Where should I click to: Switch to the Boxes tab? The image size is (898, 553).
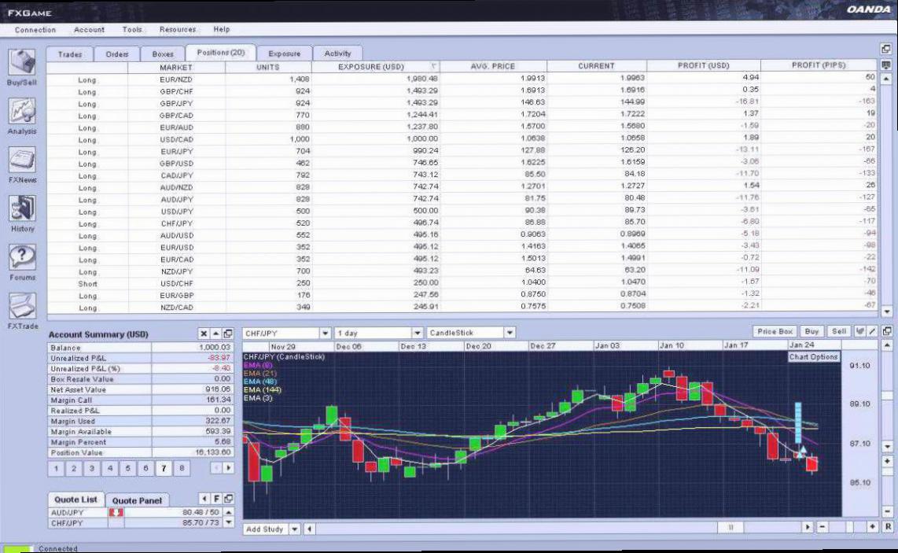click(163, 53)
